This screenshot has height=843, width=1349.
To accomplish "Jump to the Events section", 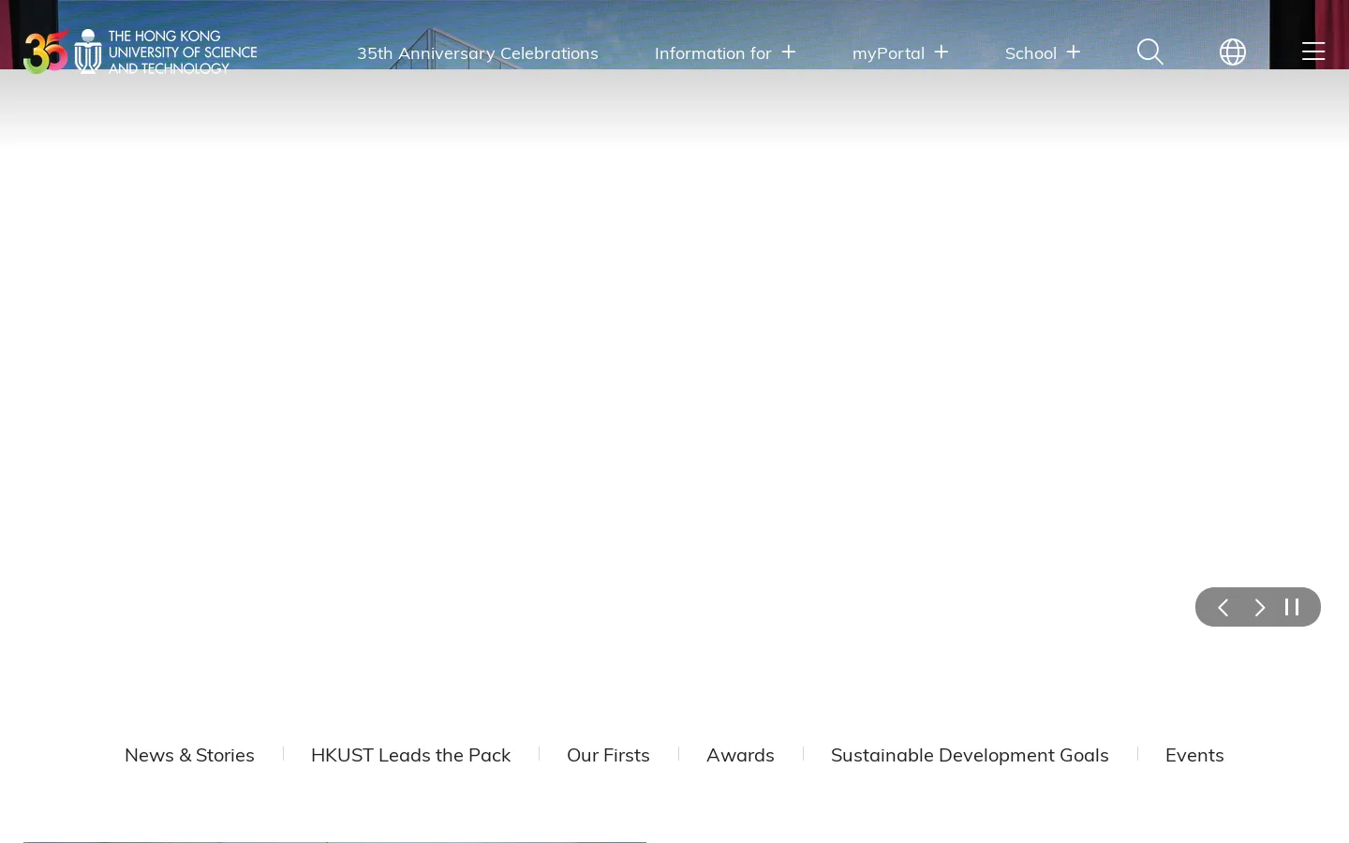I will 1194,755.
